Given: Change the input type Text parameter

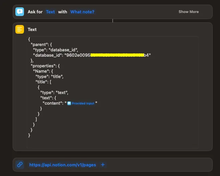Looking at the screenshot, I should pos(50,12).
